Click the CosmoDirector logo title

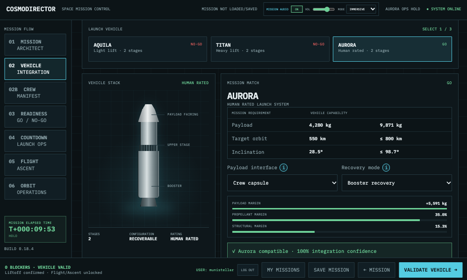31,9
